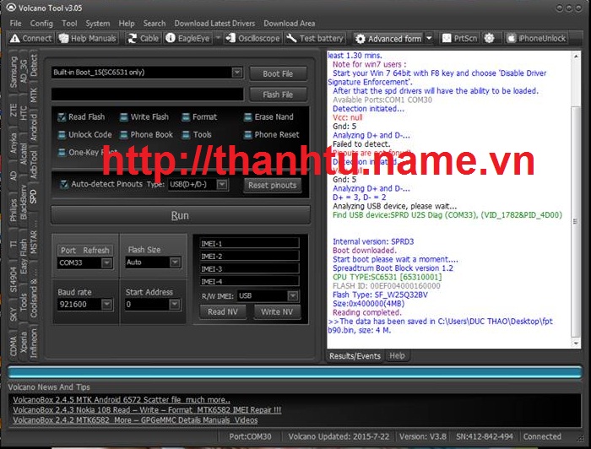Click the Reset pinouts button
The width and height of the screenshot is (591, 449).
[x=272, y=185]
